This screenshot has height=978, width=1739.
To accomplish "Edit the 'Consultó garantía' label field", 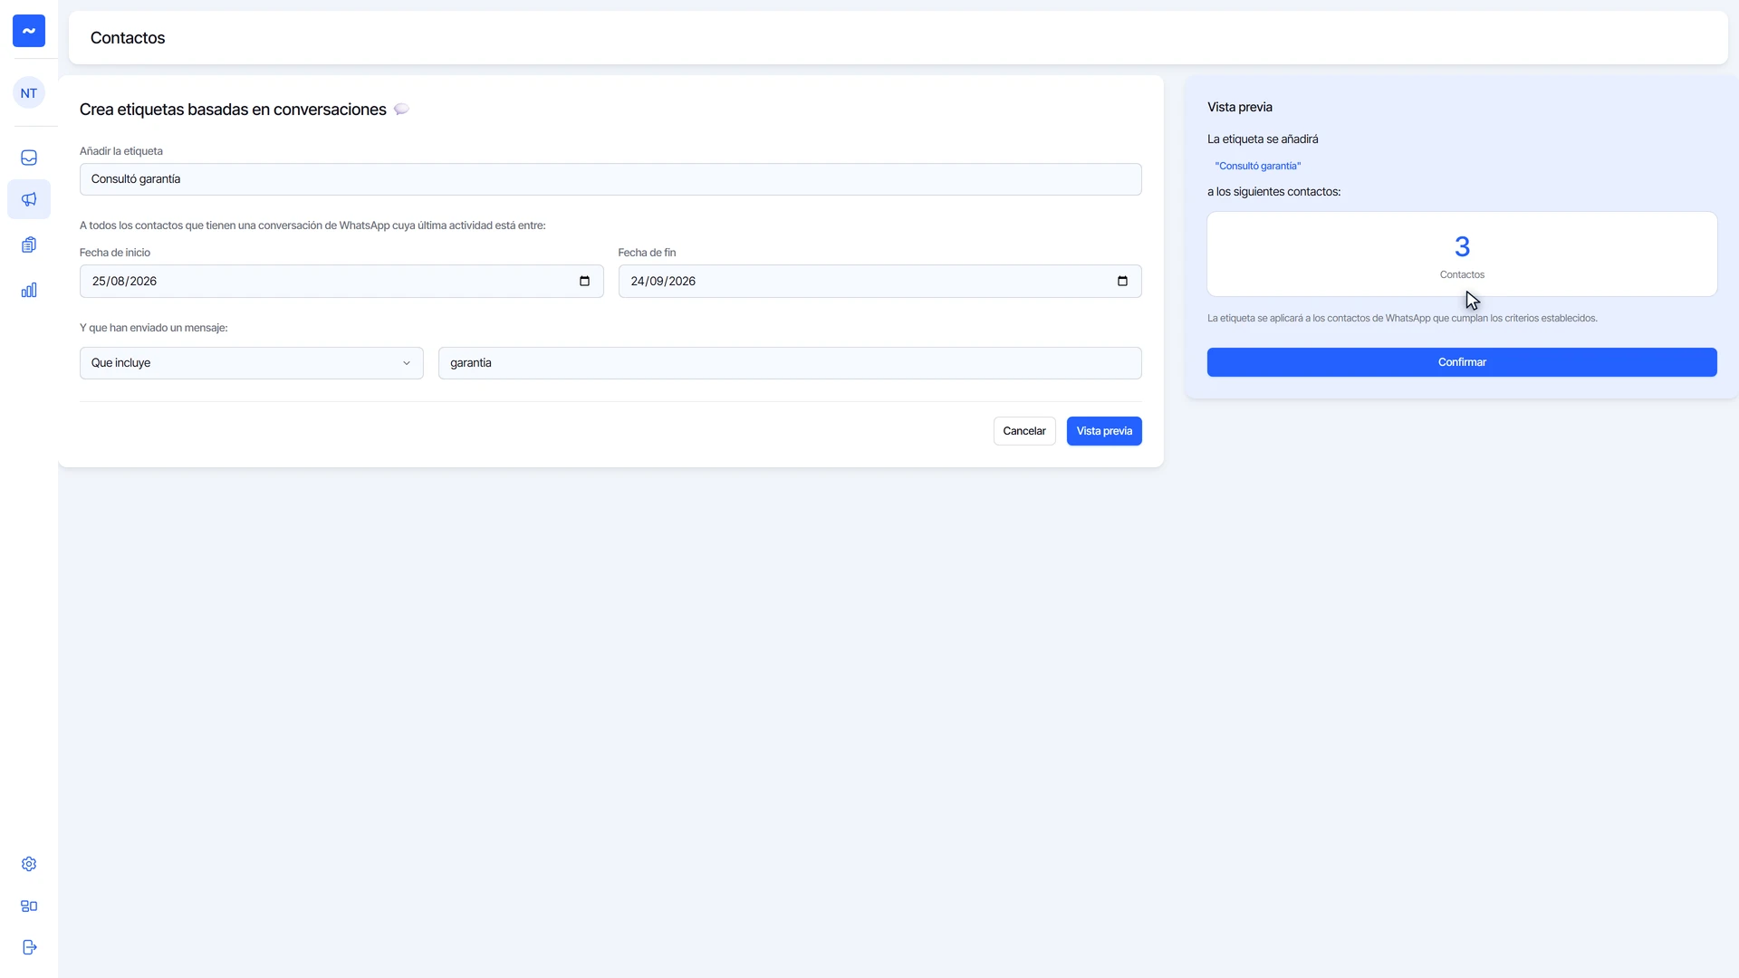I will [x=610, y=179].
